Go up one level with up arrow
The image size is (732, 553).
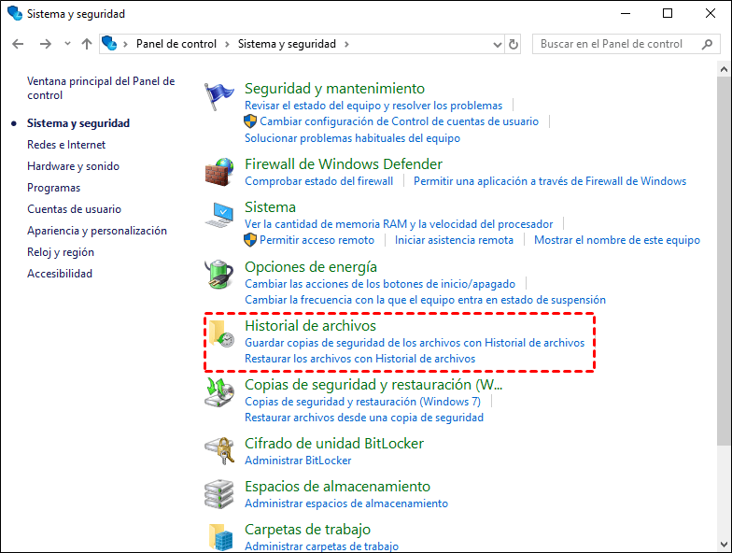coord(86,44)
